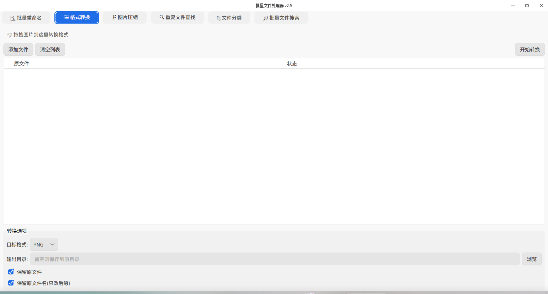Click the 原文件 column header
The height and width of the screenshot is (294, 548).
tap(21, 63)
